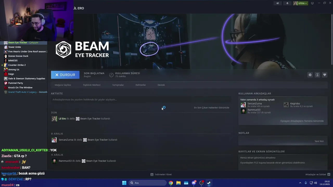Open the volume tray icon
This screenshot has height=187, width=333.
pyautogui.click(x=316, y=183)
